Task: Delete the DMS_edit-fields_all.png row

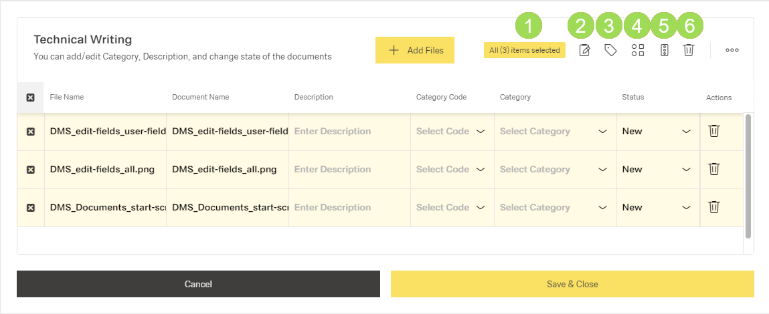Action: coord(714,169)
